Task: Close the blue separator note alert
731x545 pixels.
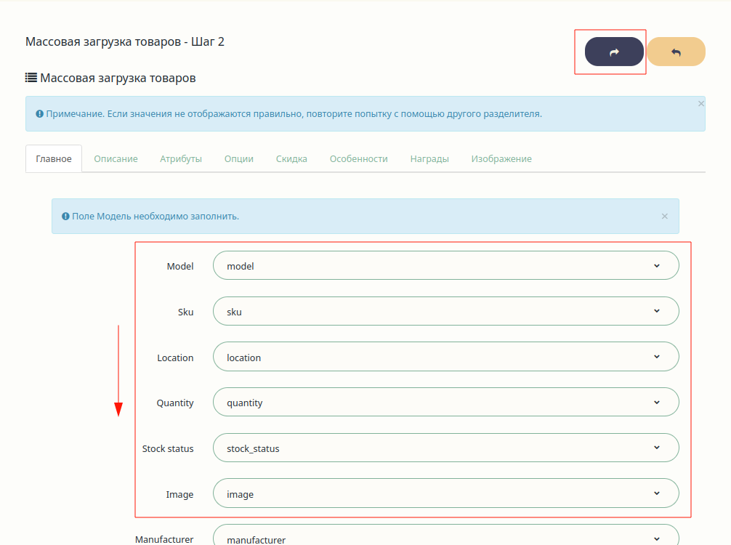Action: [700, 104]
